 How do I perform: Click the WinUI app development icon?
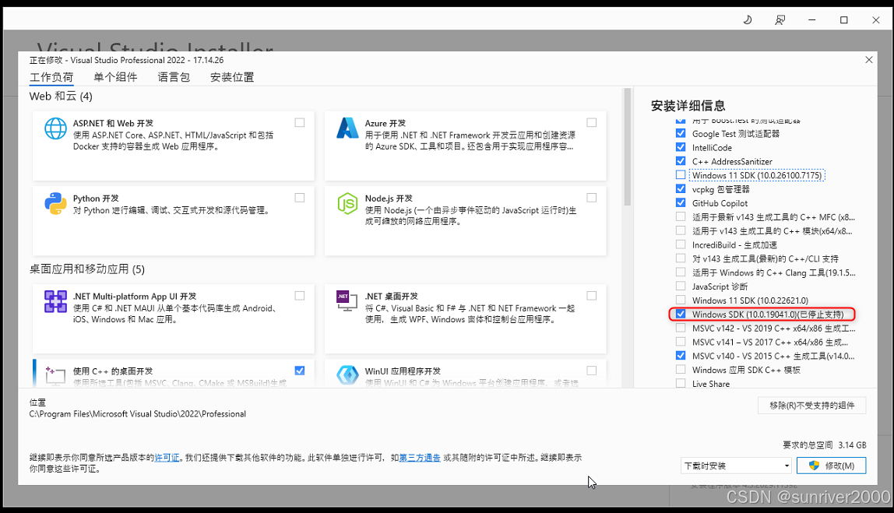pos(347,375)
